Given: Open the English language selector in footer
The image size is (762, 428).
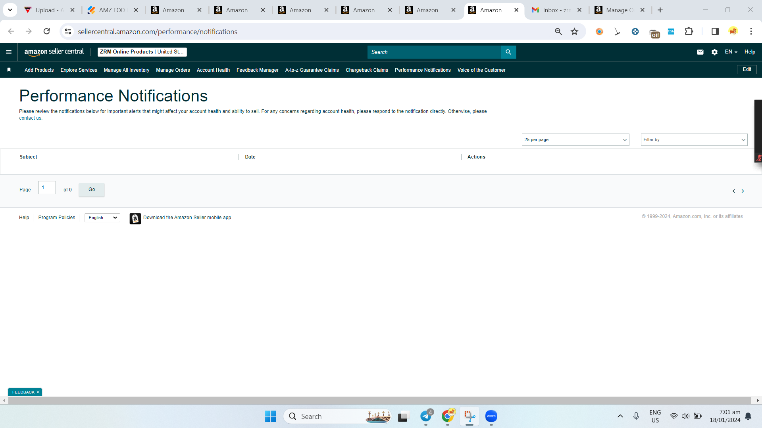Looking at the screenshot, I should click(102, 218).
